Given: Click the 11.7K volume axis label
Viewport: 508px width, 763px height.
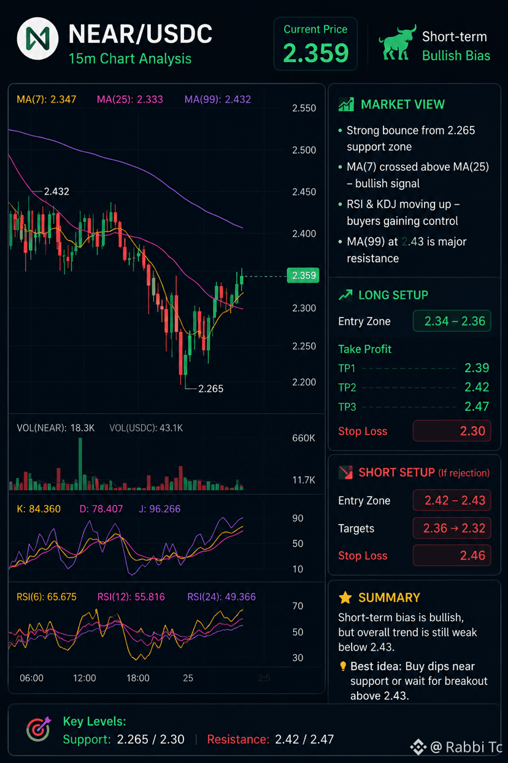Looking at the screenshot, I should pyautogui.click(x=304, y=480).
